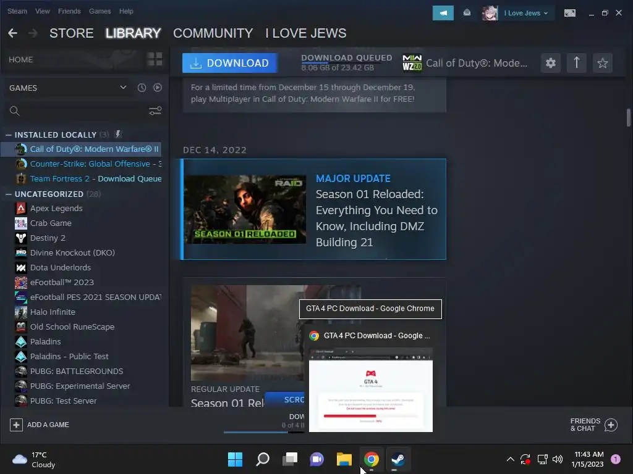Open the account name dropdown
This screenshot has width=633, height=474.
point(526,13)
